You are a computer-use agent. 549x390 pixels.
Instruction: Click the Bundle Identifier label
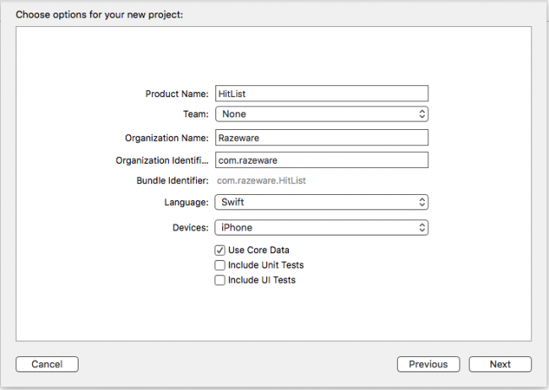point(172,181)
